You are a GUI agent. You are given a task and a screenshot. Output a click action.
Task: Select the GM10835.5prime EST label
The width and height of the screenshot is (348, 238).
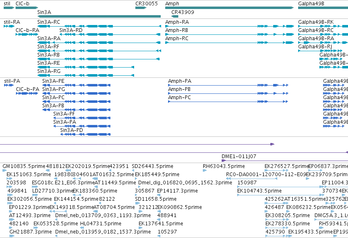coord(24,166)
